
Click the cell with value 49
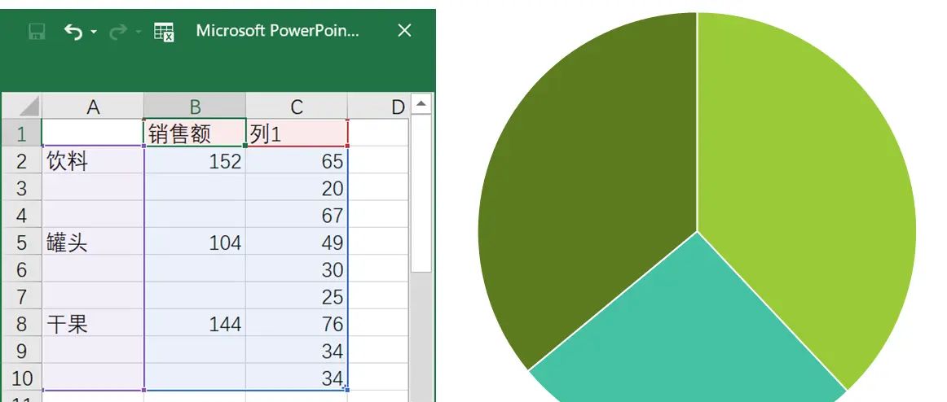click(x=297, y=242)
